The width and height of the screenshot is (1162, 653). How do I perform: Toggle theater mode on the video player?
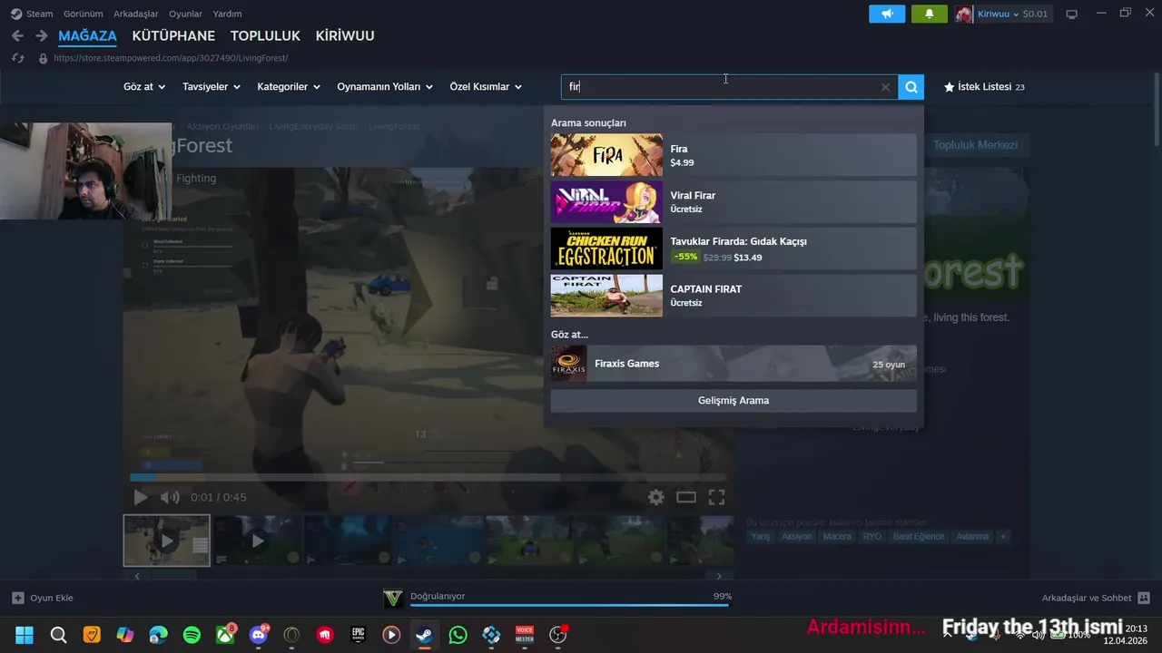point(686,497)
